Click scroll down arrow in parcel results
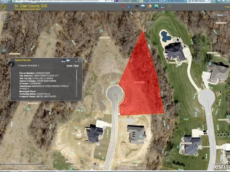Viewport: 230px width, 172px height. point(76,96)
